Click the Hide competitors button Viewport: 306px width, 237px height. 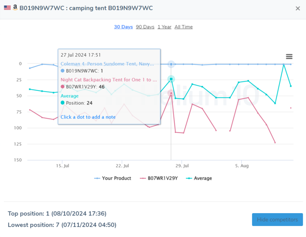click(277, 219)
